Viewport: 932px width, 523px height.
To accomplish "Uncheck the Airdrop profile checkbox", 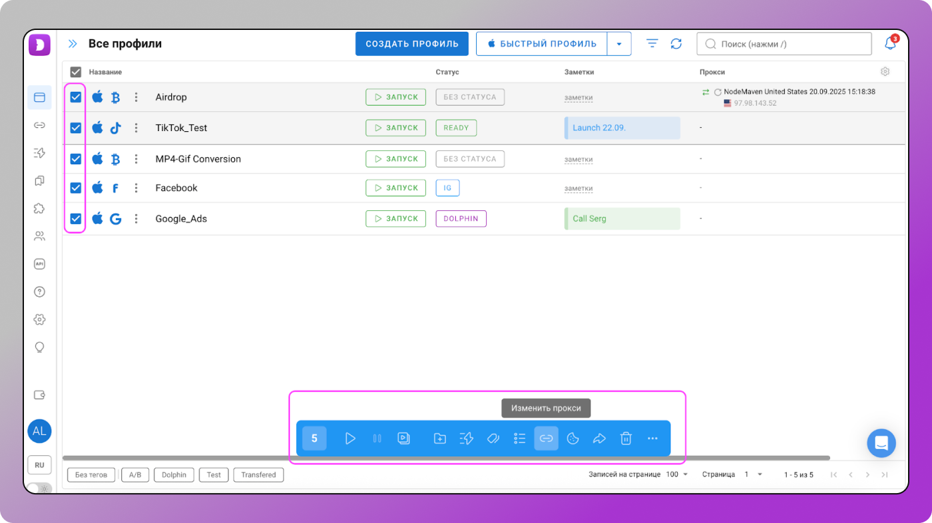I will pyautogui.click(x=76, y=97).
